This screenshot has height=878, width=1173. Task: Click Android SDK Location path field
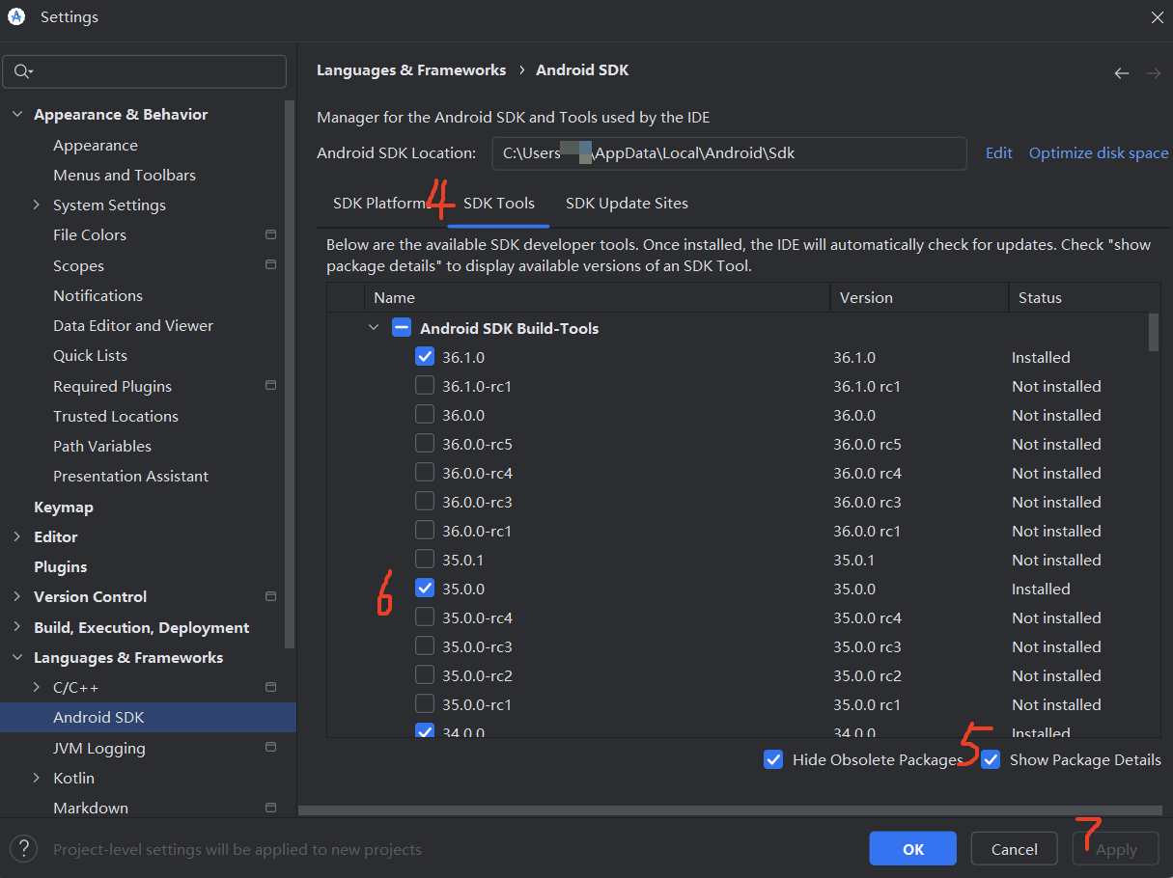click(x=729, y=152)
